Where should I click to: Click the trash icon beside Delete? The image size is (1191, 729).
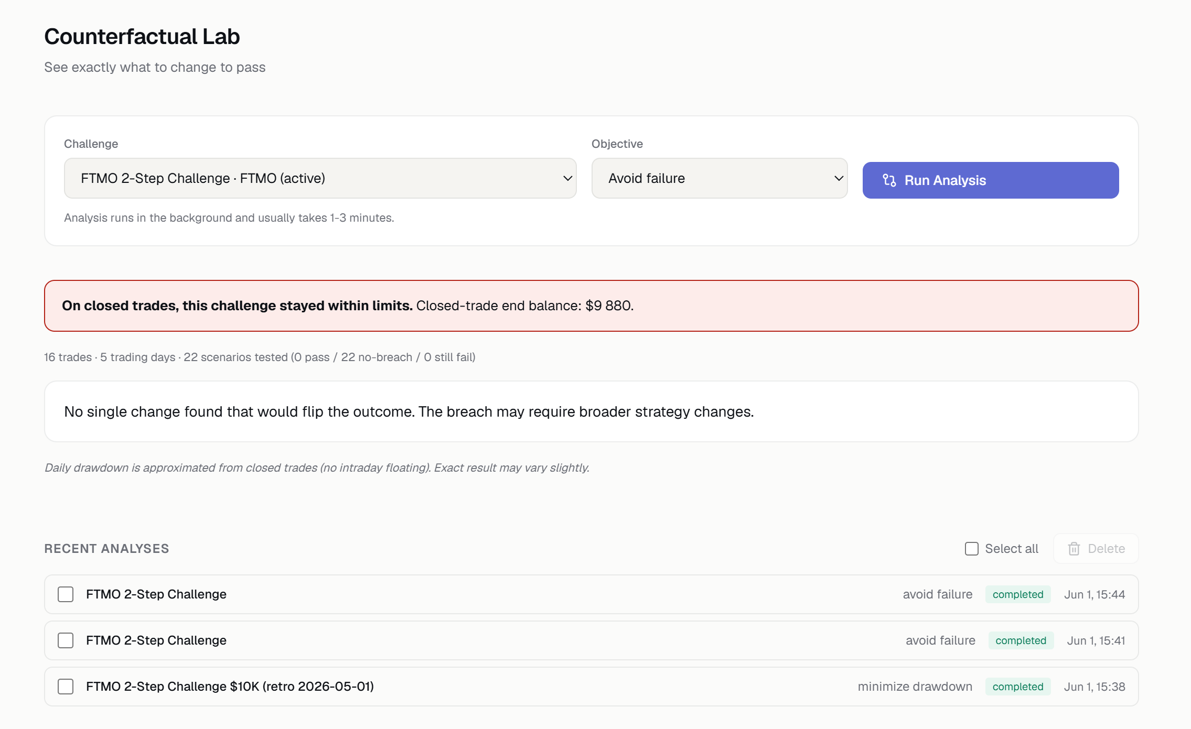click(x=1074, y=549)
